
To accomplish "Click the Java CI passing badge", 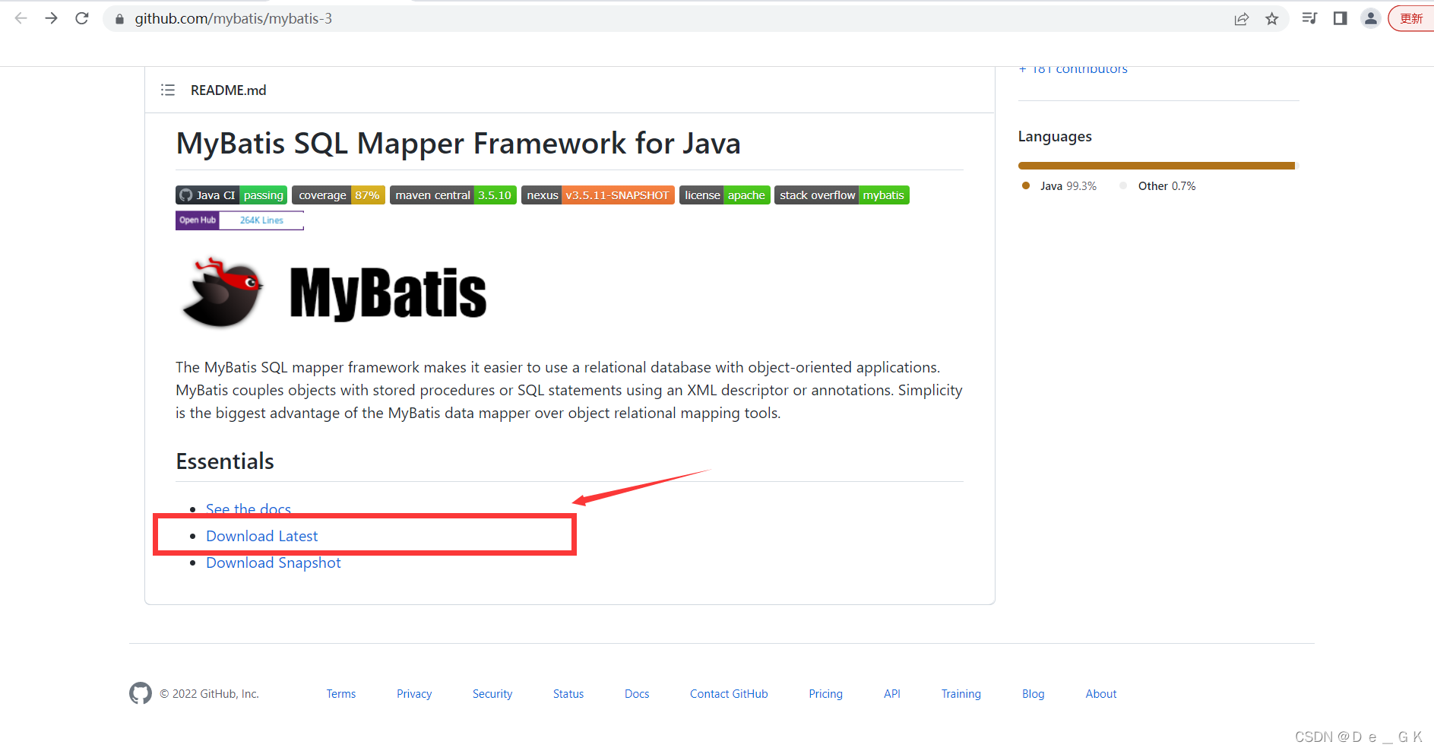I will (x=232, y=195).
